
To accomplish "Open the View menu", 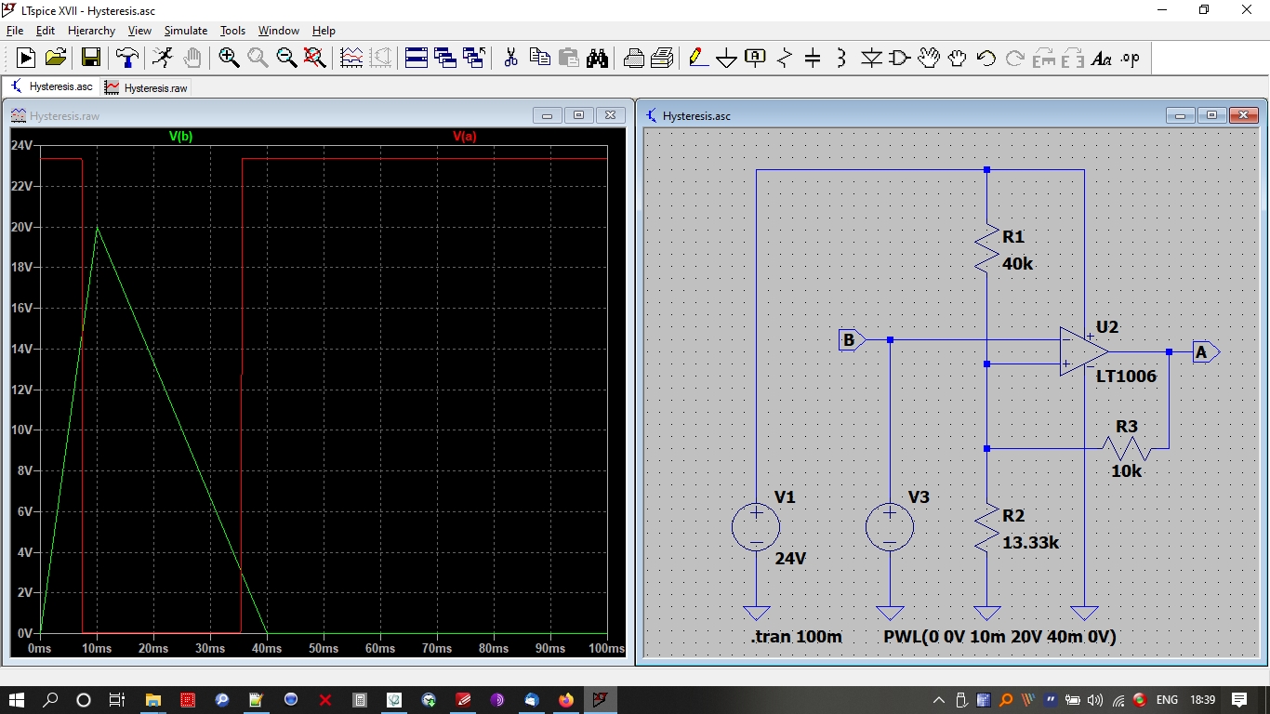I will pyautogui.click(x=139, y=31).
